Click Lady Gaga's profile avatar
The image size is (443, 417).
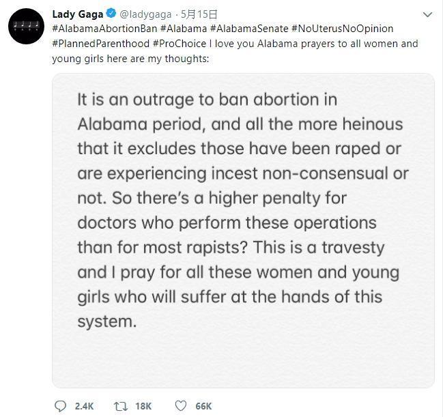(x=27, y=26)
